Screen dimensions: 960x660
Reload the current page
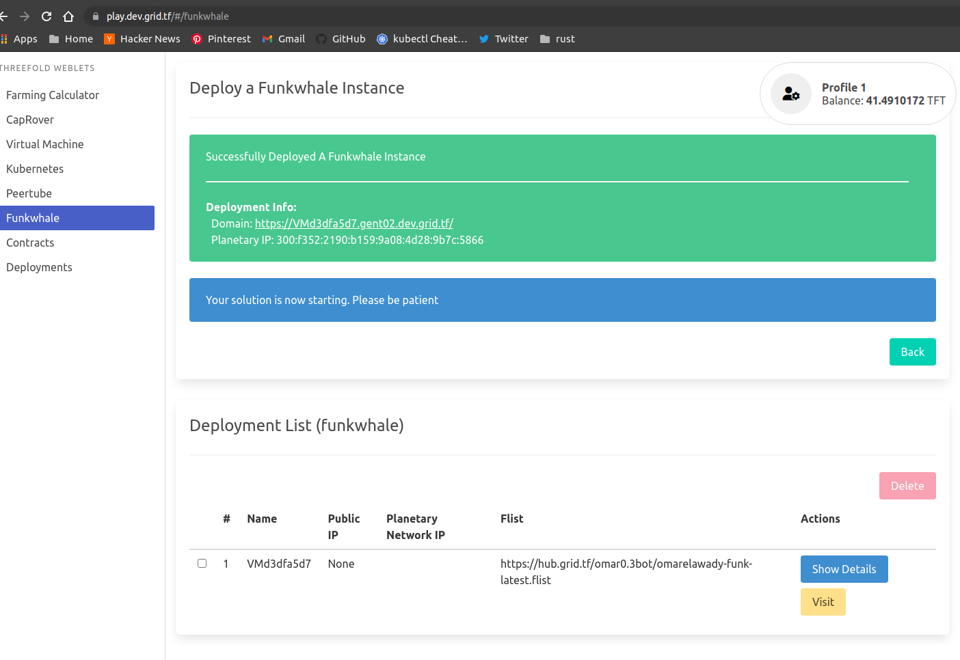46,16
